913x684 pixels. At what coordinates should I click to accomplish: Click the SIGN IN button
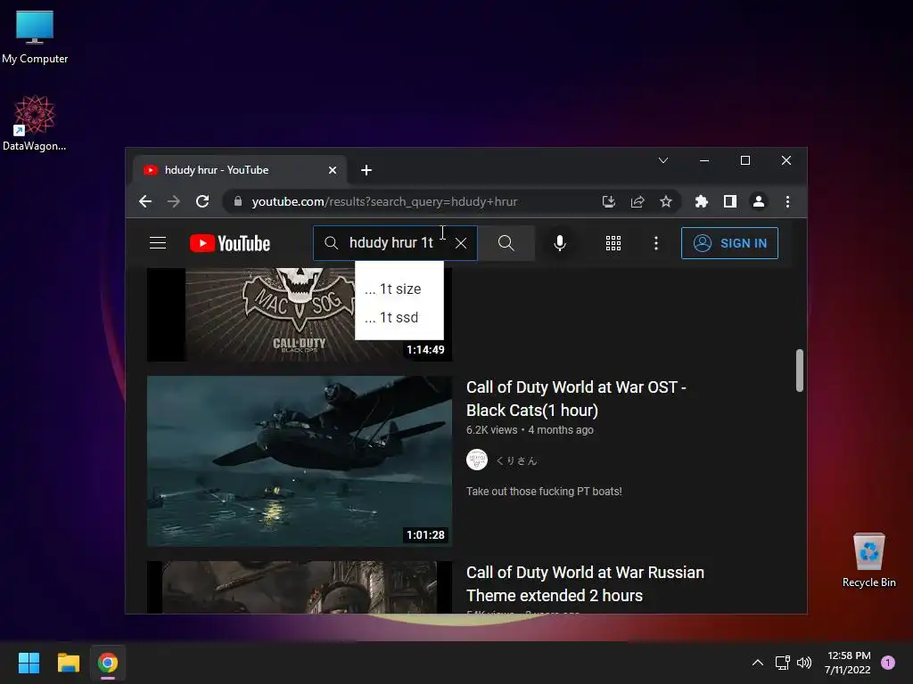[729, 243]
